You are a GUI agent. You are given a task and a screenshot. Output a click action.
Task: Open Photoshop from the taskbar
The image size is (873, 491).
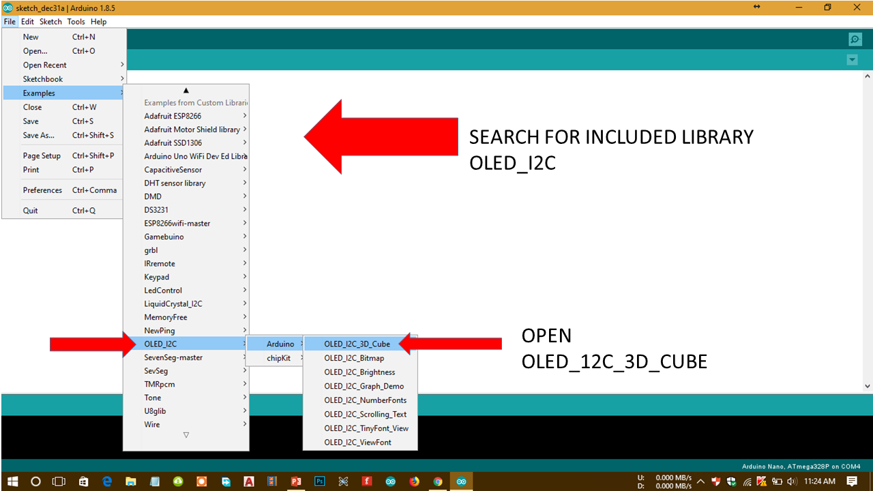pos(319,481)
